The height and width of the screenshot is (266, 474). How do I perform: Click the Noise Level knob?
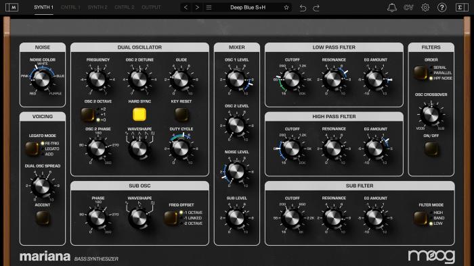click(x=236, y=171)
